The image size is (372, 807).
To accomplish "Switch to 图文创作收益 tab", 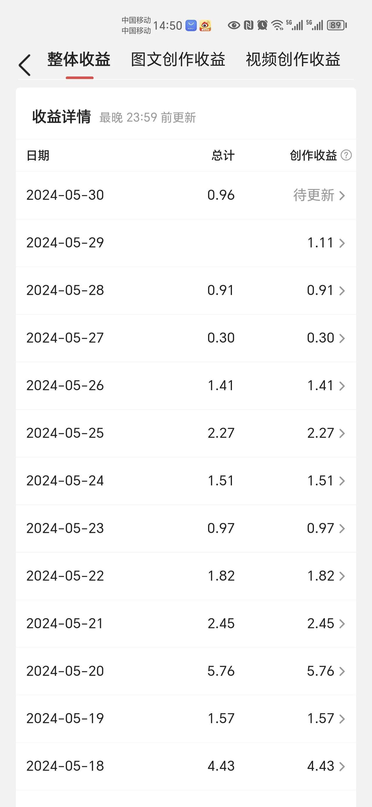I will click(x=178, y=60).
